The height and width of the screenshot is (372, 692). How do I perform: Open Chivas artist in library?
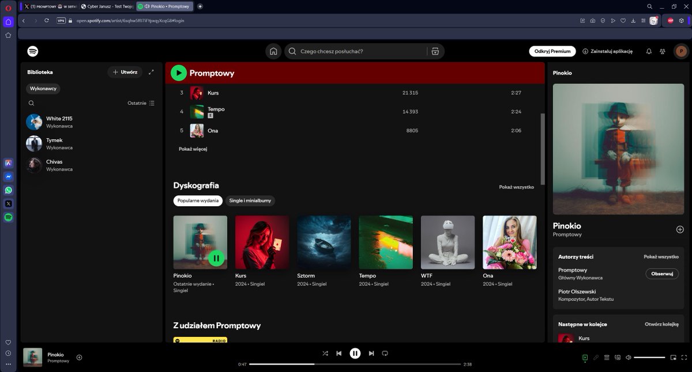(92, 165)
